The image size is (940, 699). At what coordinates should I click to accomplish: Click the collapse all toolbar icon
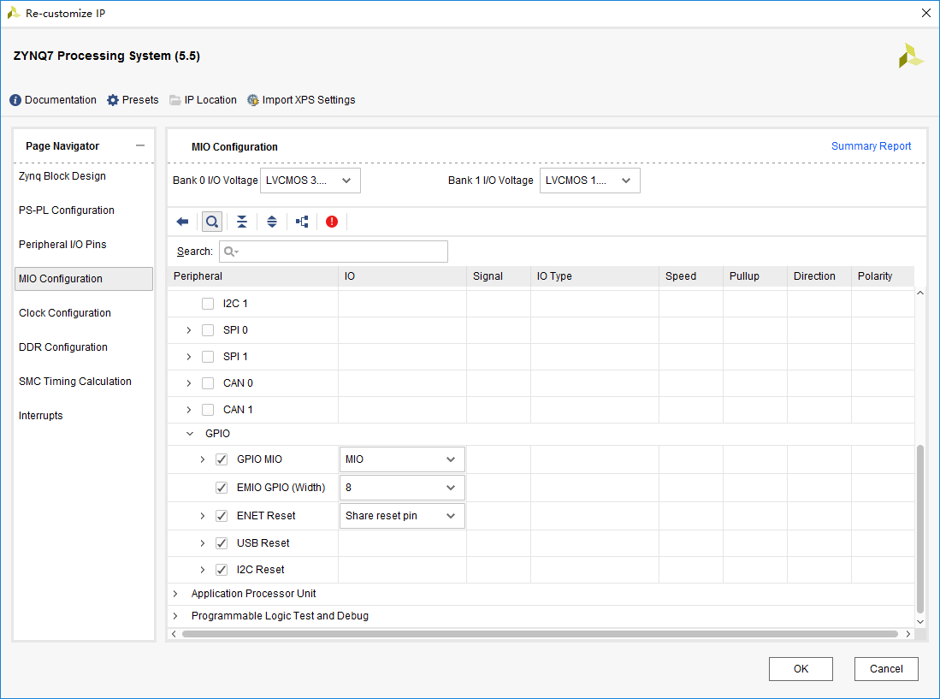(x=241, y=222)
